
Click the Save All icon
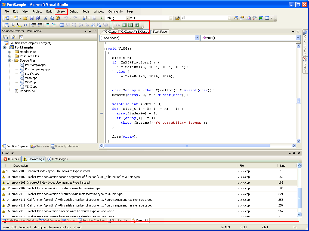pyautogui.click(x=38, y=18)
